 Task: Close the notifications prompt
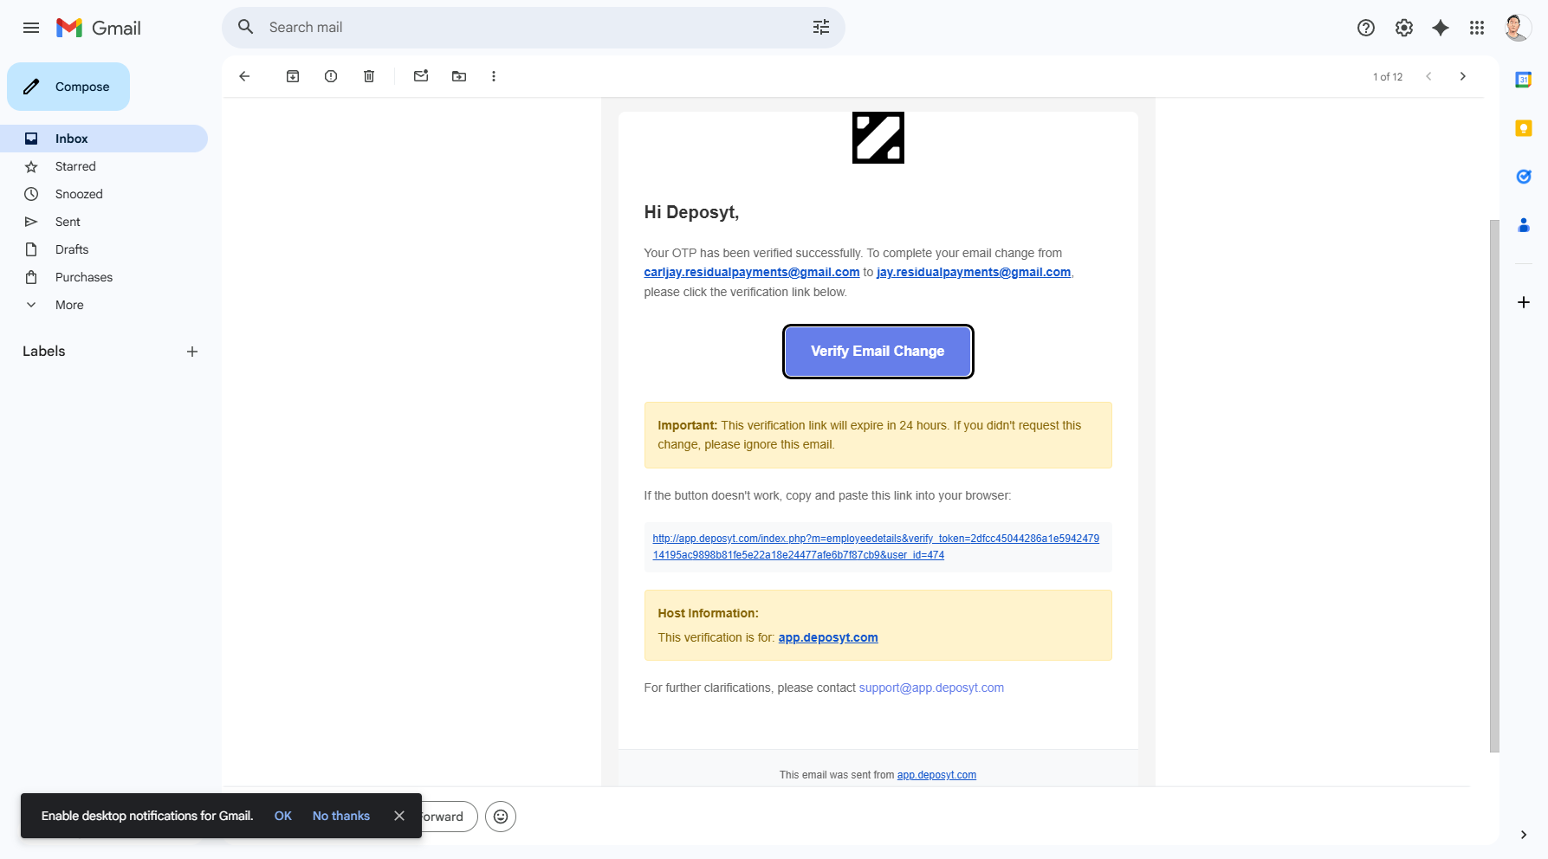point(399,816)
